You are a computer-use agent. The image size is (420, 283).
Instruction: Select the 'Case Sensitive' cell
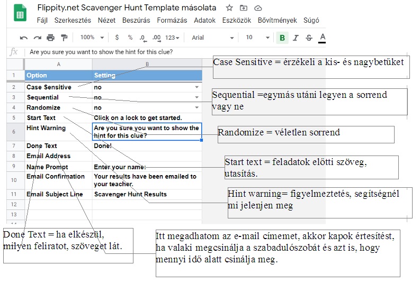pyautogui.click(x=58, y=87)
